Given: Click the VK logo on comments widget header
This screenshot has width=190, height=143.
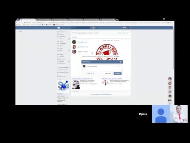Looking at the screenshot, I should [121, 62].
